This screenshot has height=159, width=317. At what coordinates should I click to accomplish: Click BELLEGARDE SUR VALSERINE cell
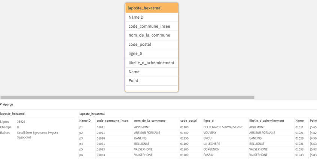click(223, 127)
